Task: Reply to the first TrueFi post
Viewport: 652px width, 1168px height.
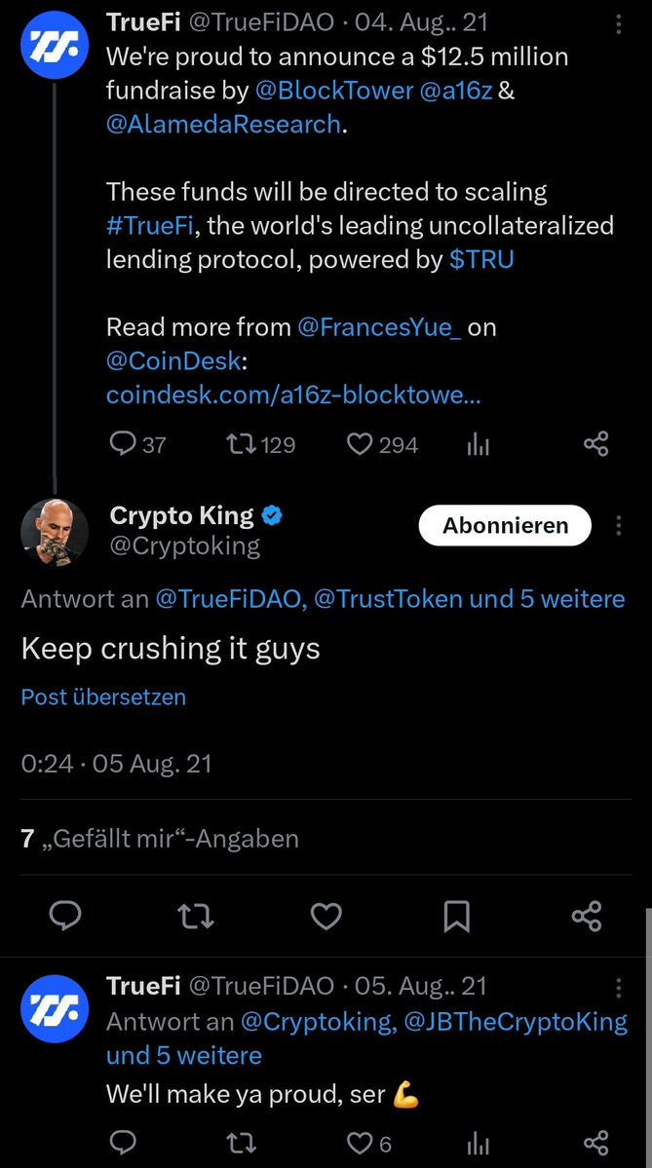Action: point(122,445)
